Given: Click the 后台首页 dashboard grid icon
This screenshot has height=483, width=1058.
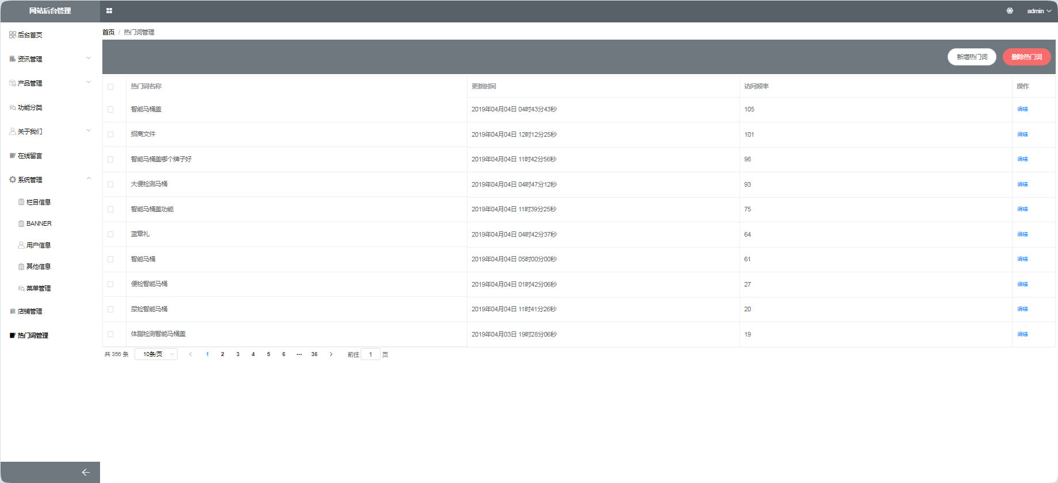Looking at the screenshot, I should (x=13, y=35).
